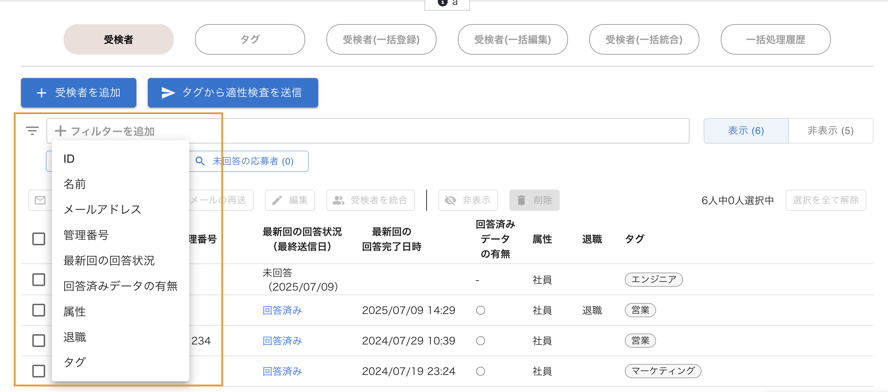The height and width of the screenshot is (392, 888).
Task: Check the row with エンジニア tag
Action: pyautogui.click(x=39, y=280)
